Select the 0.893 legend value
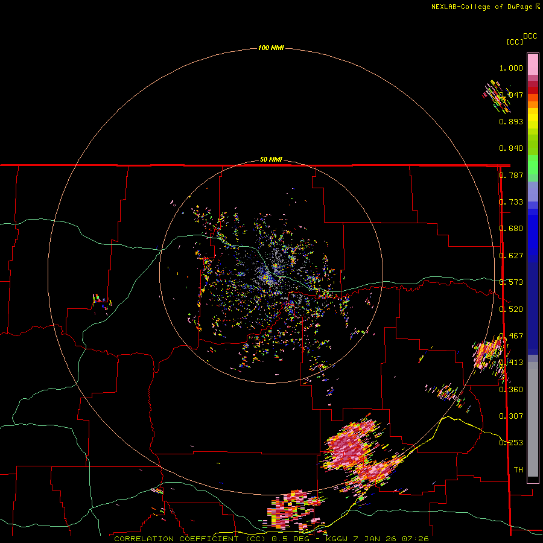 point(511,121)
